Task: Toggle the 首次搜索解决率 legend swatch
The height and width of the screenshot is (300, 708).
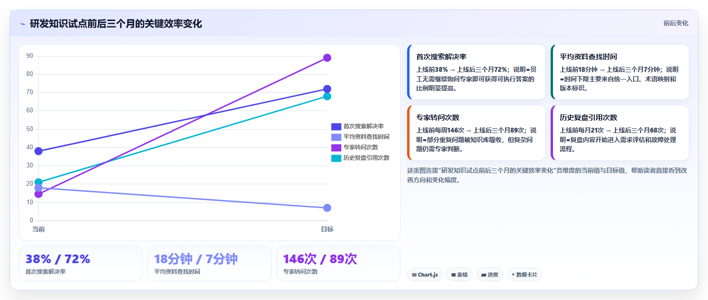Action: 336,126
